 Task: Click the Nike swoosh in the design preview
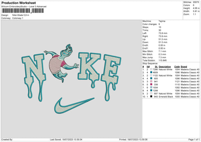point(74,105)
